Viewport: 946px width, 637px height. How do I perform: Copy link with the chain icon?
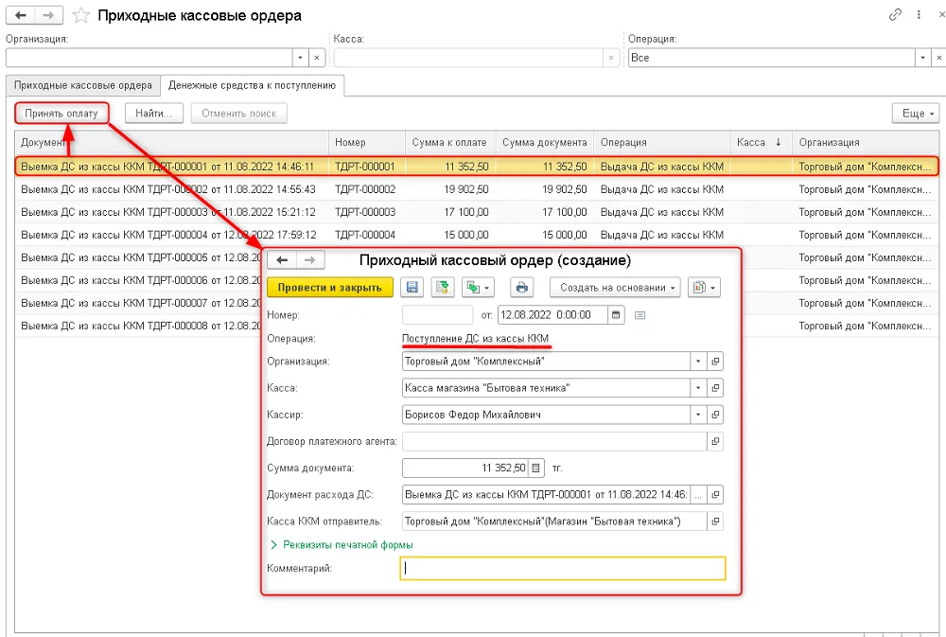[895, 14]
